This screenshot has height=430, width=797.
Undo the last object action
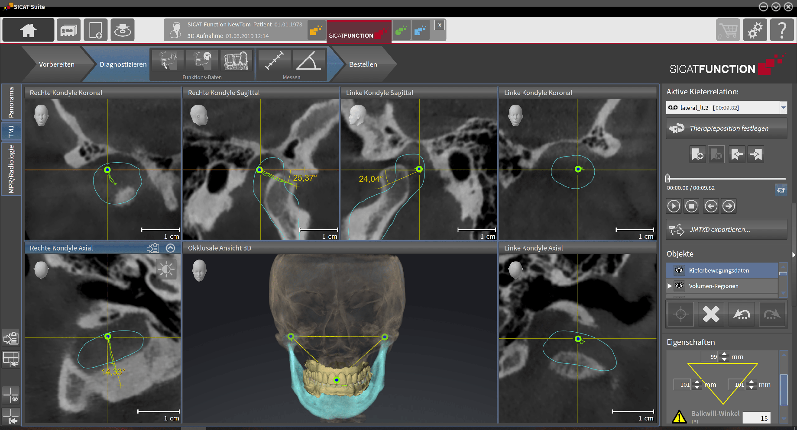(x=742, y=314)
